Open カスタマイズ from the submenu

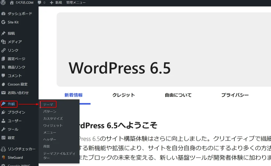(x=53, y=118)
